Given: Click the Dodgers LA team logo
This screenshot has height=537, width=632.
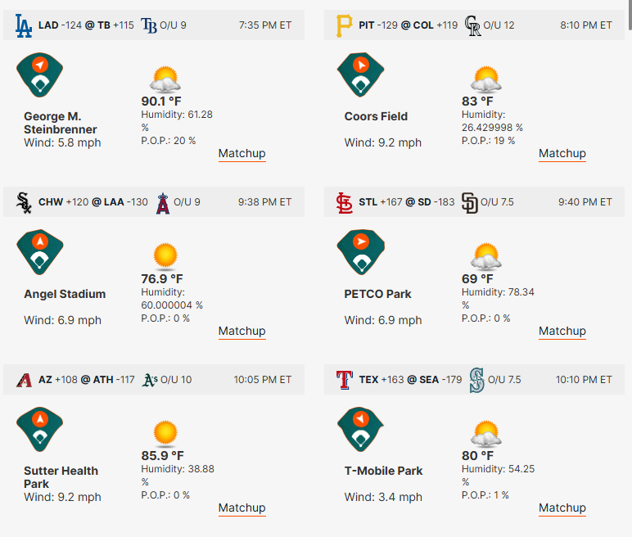Looking at the screenshot, I should (24, 26).
